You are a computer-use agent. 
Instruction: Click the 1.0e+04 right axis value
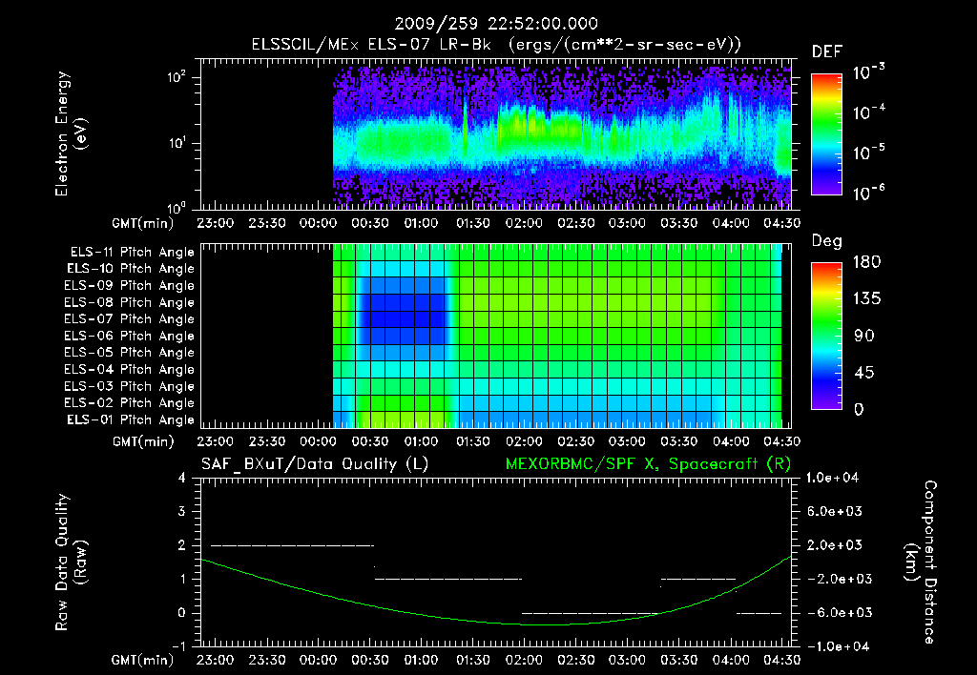[832, 478]
